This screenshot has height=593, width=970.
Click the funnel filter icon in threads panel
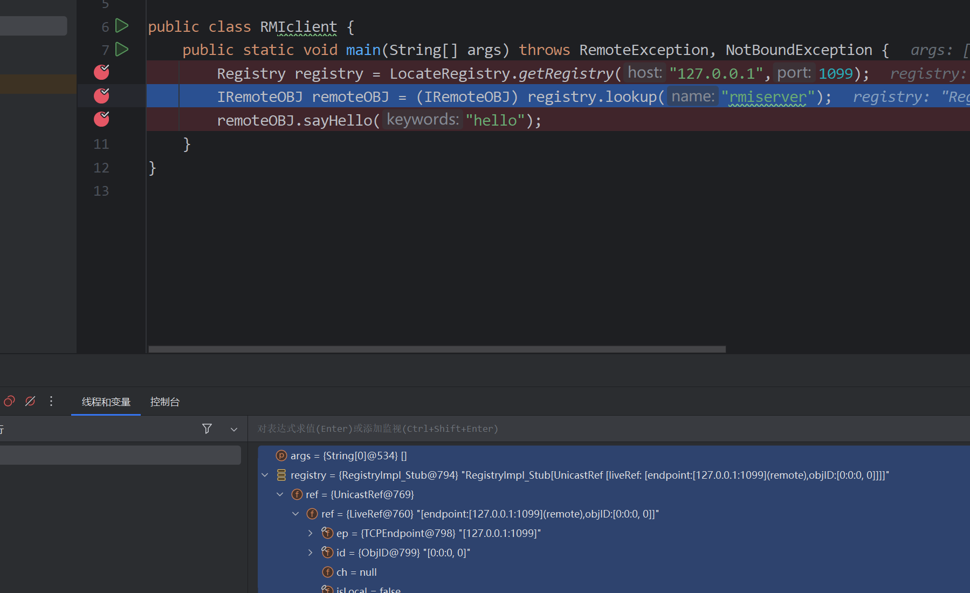pos(207,429)
